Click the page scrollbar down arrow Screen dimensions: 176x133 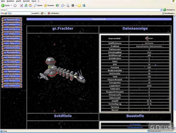175,128
